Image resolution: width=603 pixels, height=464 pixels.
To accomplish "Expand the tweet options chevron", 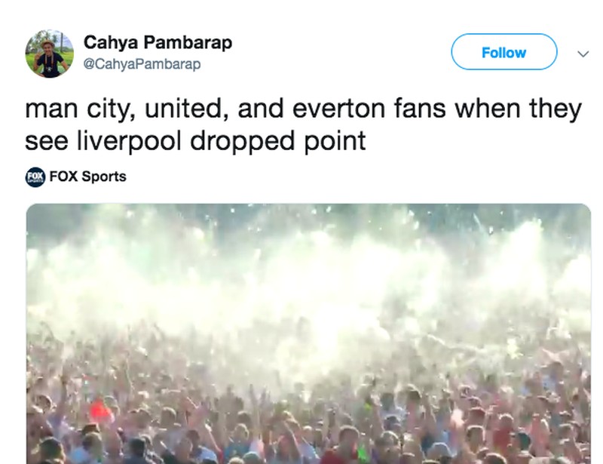I will click(582, 54).
